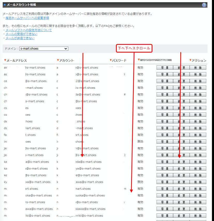Click sort arrow beside パスワード header
This screenshot has height=221, width=214.
pos(110,60)
